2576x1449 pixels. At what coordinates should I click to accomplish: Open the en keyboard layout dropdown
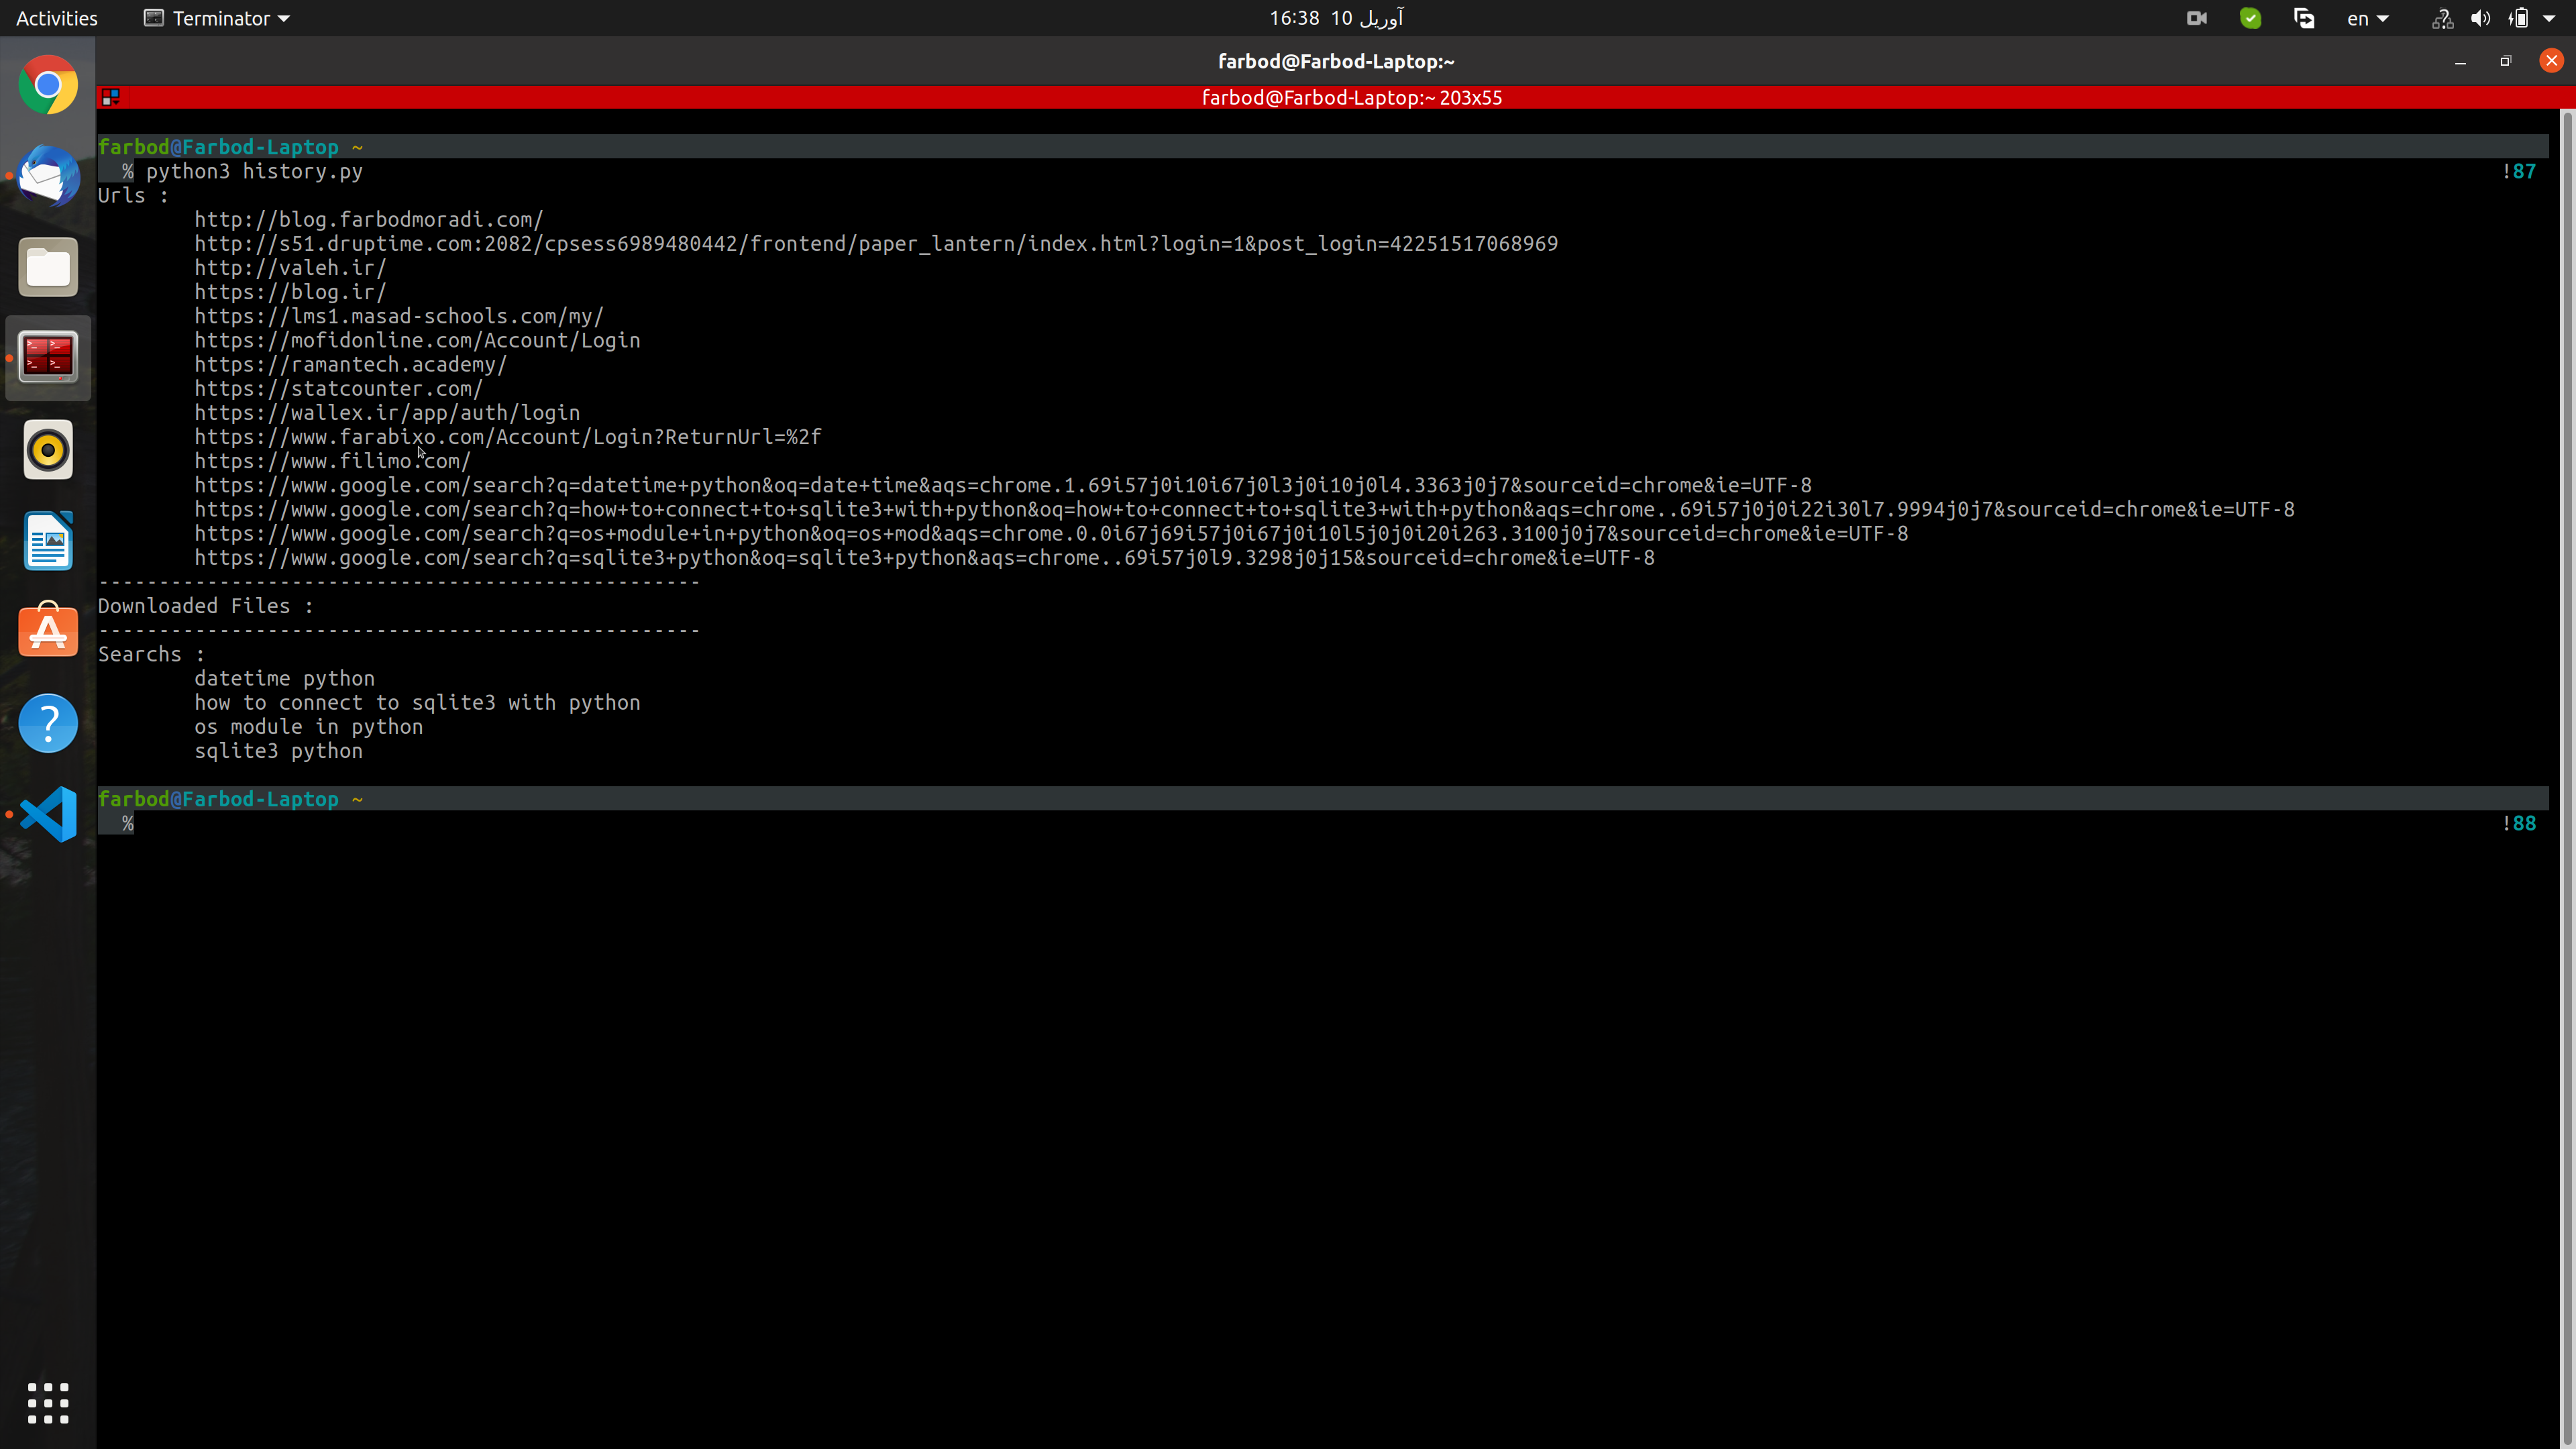click(x=2367, y=18)
